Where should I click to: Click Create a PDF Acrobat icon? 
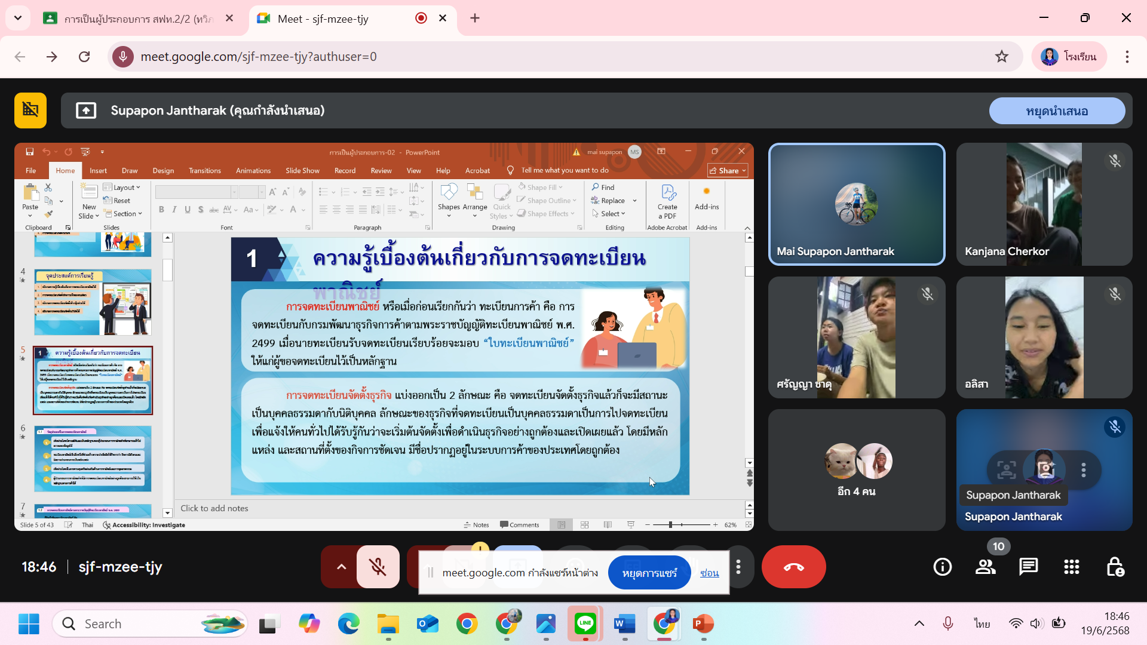[x=667, y=202]
